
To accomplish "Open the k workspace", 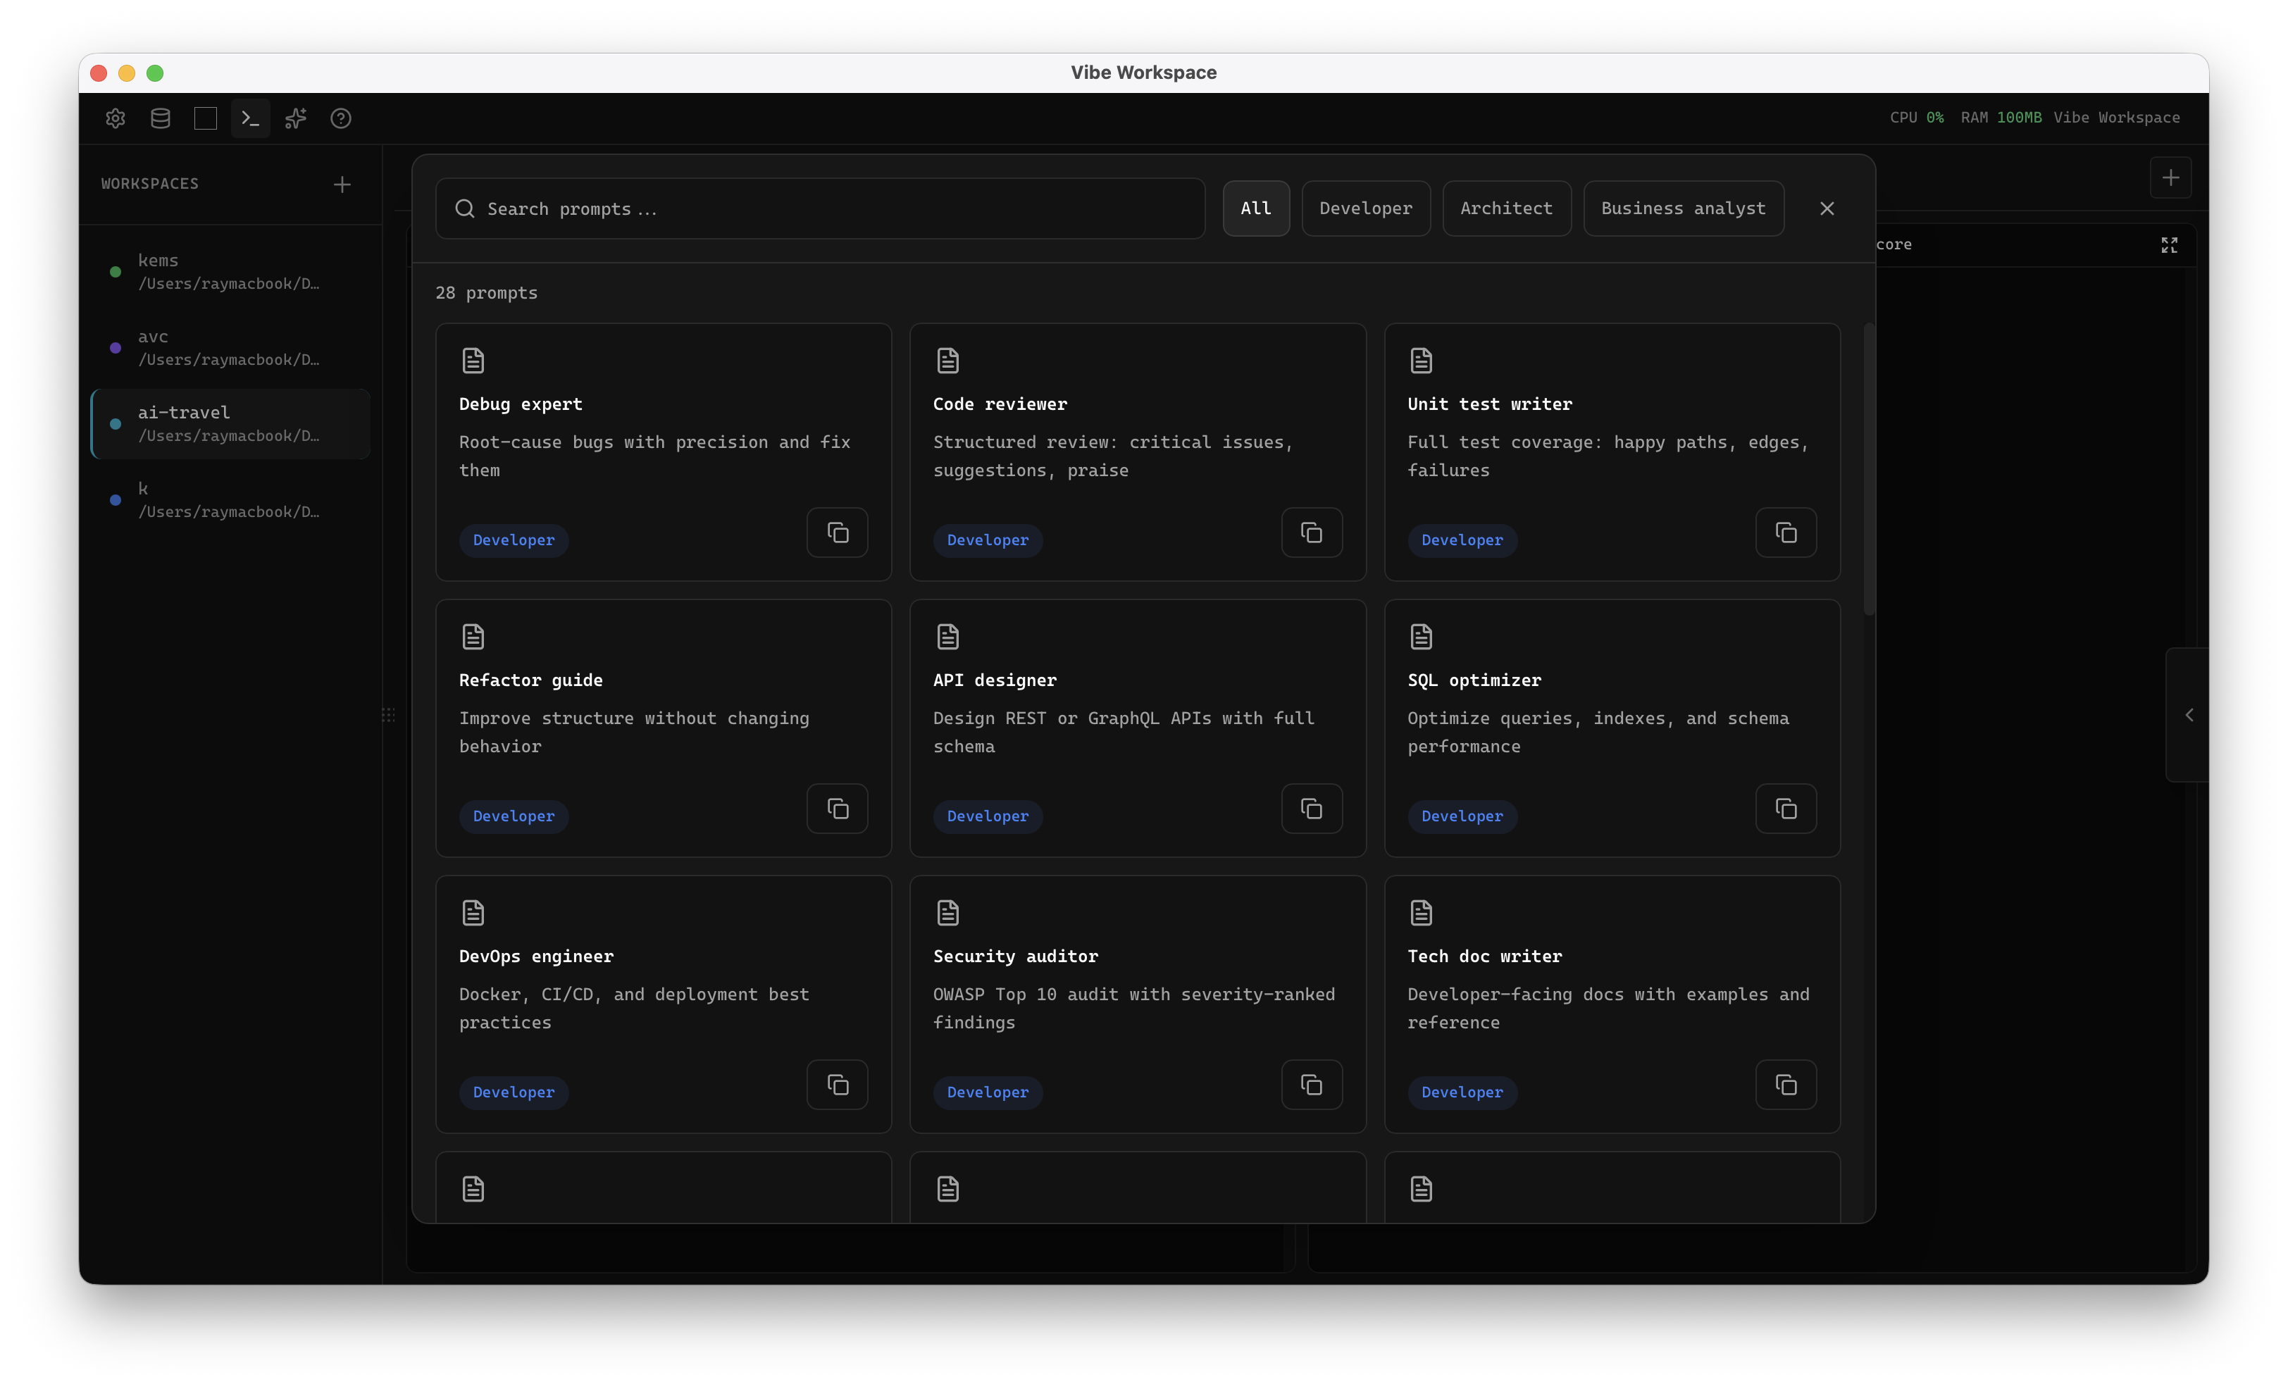I will [230, 499].
